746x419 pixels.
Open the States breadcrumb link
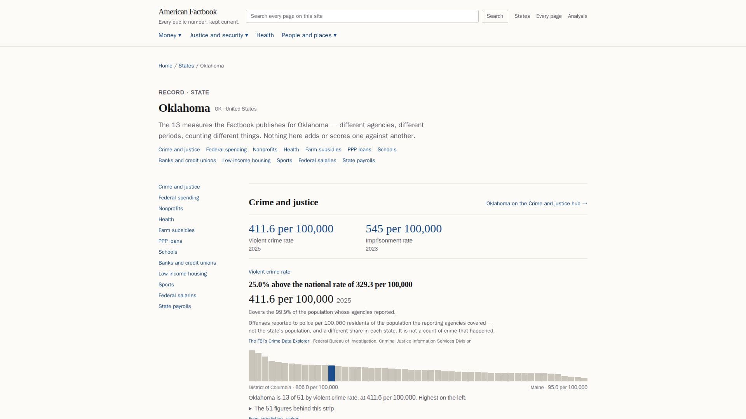tap(186, 66)
